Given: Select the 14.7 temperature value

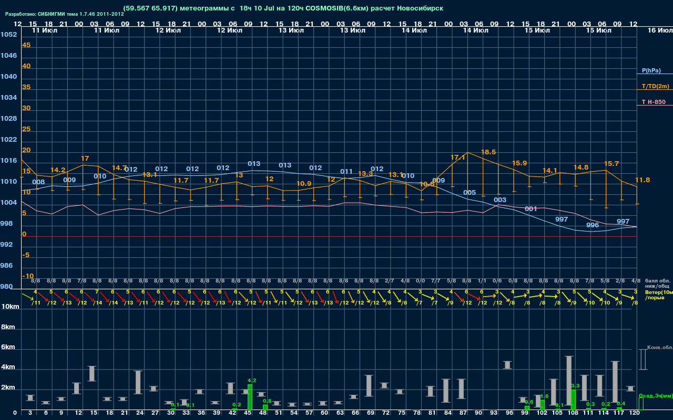Looking at the screenshot, I should (x=120, y=168).
